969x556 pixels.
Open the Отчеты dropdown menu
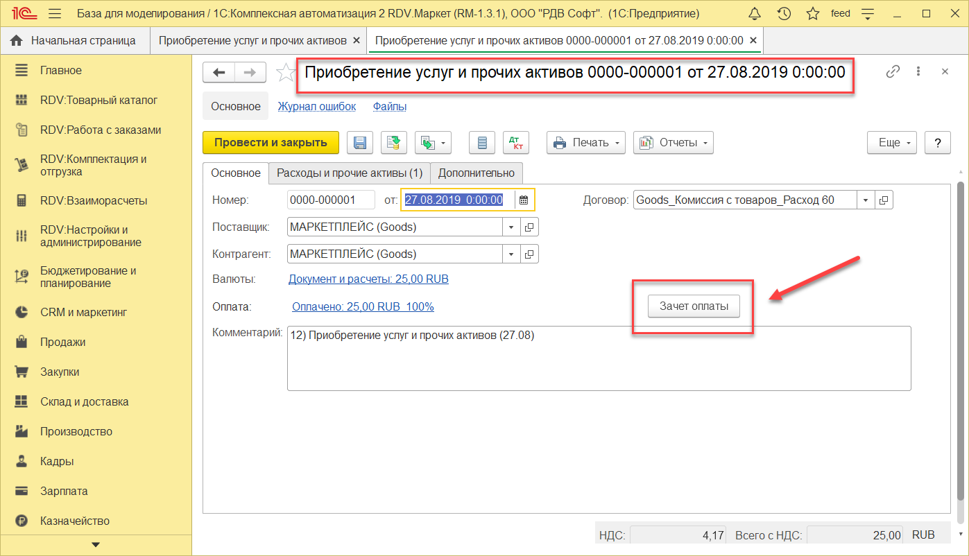pyautogui.click(x=674, y=143)
